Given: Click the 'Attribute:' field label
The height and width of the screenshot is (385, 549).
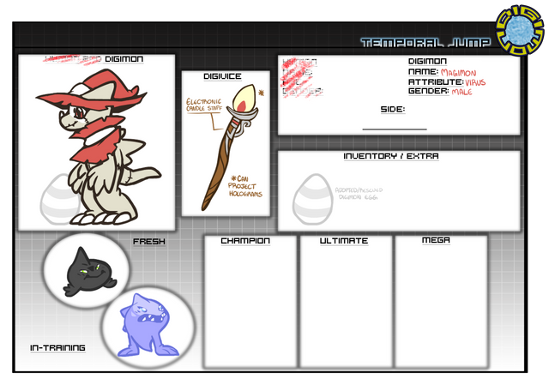Looking at the screenshot, I should click(436, 81).
